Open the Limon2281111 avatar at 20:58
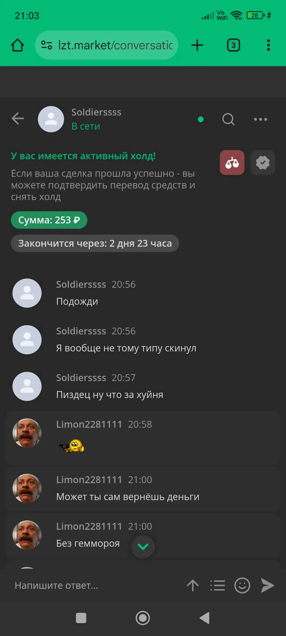286x636 pixels. 27,433
